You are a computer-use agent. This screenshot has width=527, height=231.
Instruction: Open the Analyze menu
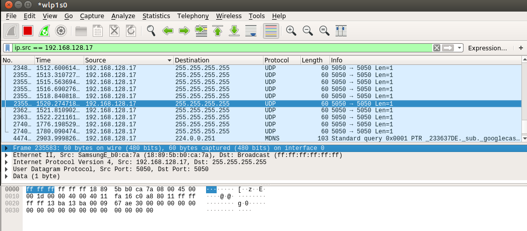point(123,16)
